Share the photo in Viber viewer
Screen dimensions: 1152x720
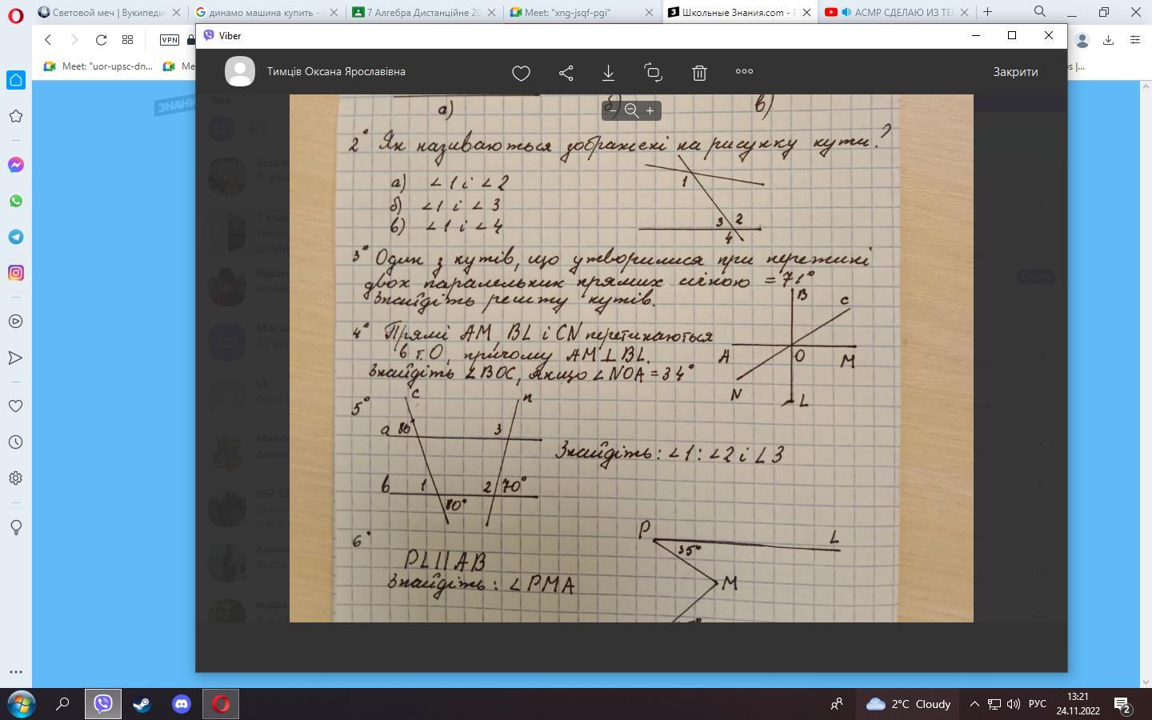(566, 72)
